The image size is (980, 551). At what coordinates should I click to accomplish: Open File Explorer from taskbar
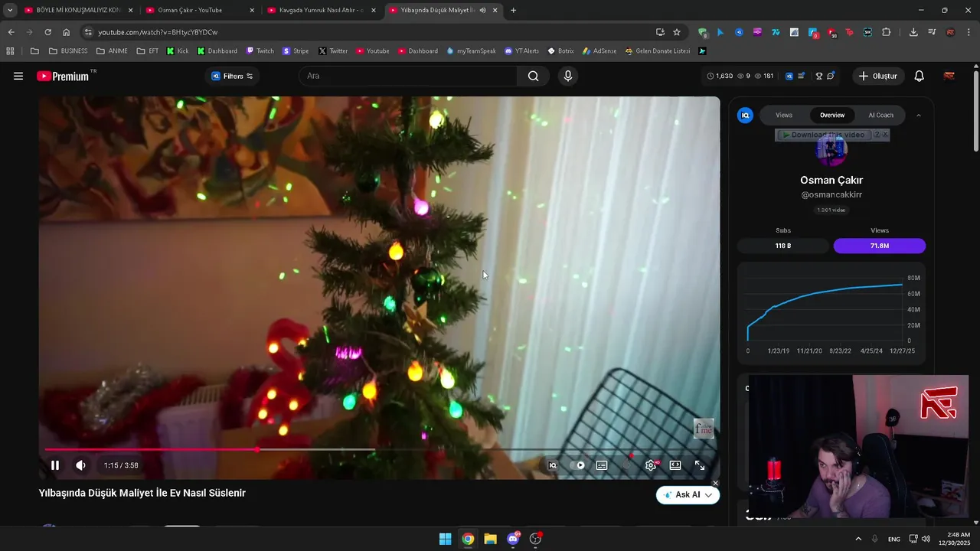click(x=490, y=539)
